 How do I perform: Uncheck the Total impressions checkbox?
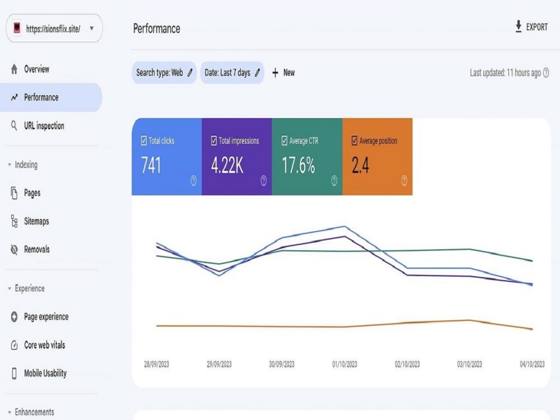click(213, 141)
